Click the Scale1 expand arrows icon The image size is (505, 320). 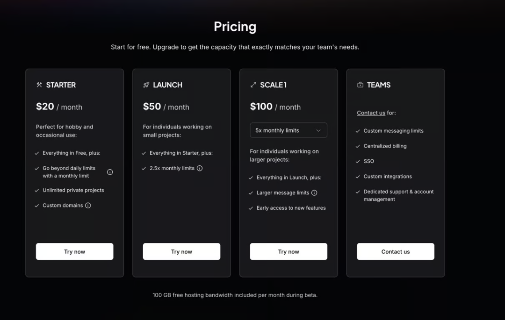click(253, 85)
